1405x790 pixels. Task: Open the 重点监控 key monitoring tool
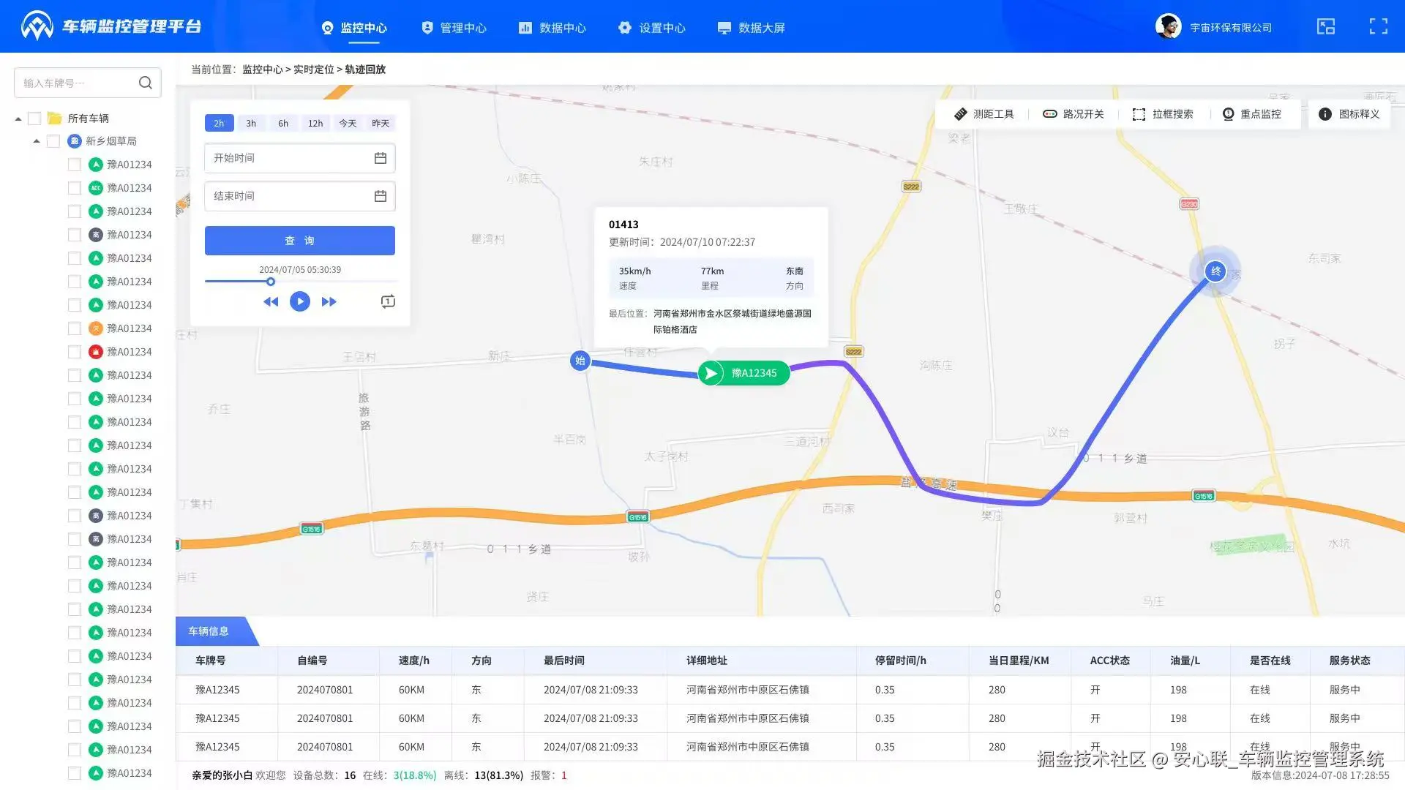pos(1252,114)
